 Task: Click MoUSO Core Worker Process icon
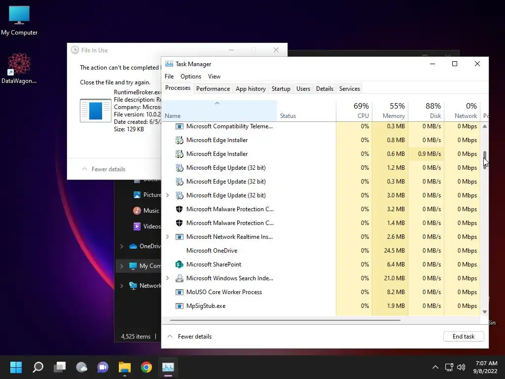tap(179, 292)
